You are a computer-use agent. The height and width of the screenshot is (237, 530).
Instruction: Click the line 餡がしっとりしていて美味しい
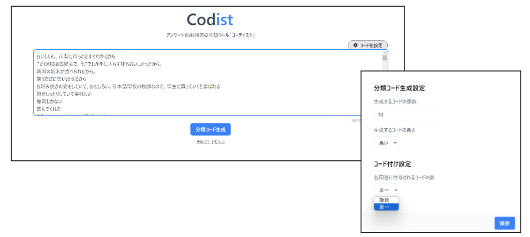(64, 94)
